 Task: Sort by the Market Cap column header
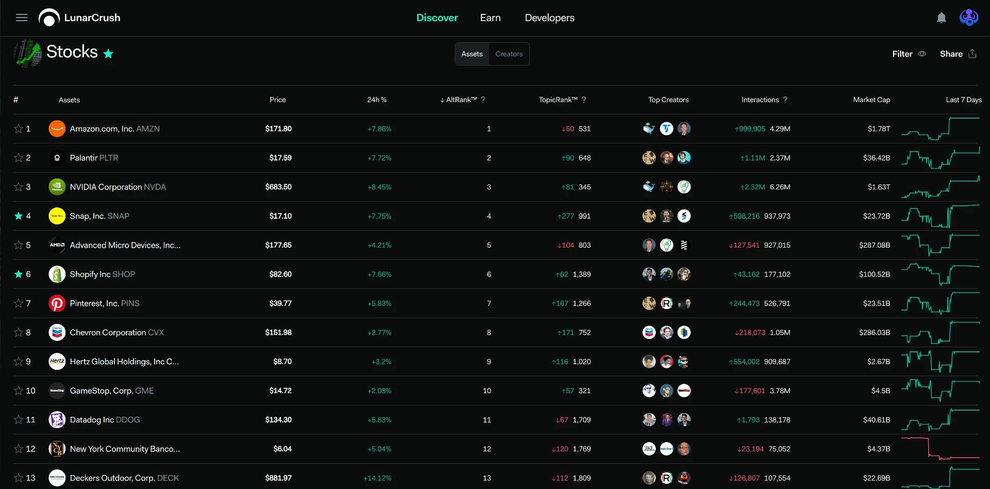[871, 100]
